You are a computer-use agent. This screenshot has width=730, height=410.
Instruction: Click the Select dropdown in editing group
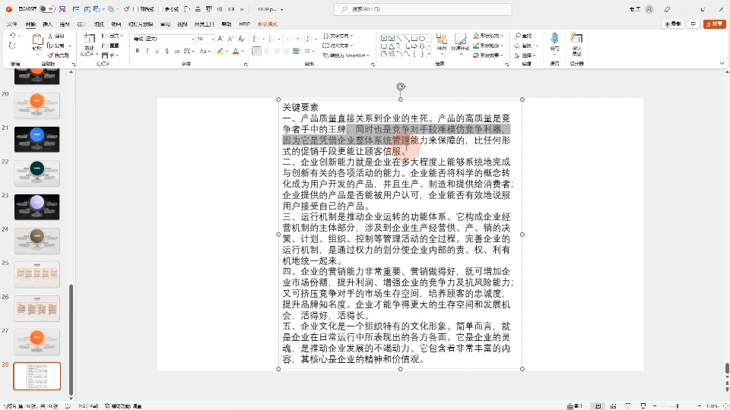[x=525, y=55]
